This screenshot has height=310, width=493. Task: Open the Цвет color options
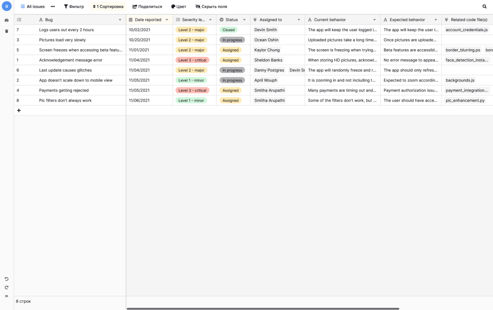[x=178, y=7]
